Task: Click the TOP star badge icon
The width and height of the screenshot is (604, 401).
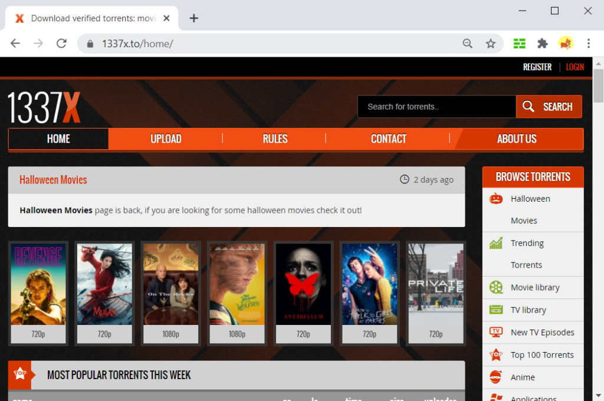Action: pyautogui.click(x=20, y=373)
